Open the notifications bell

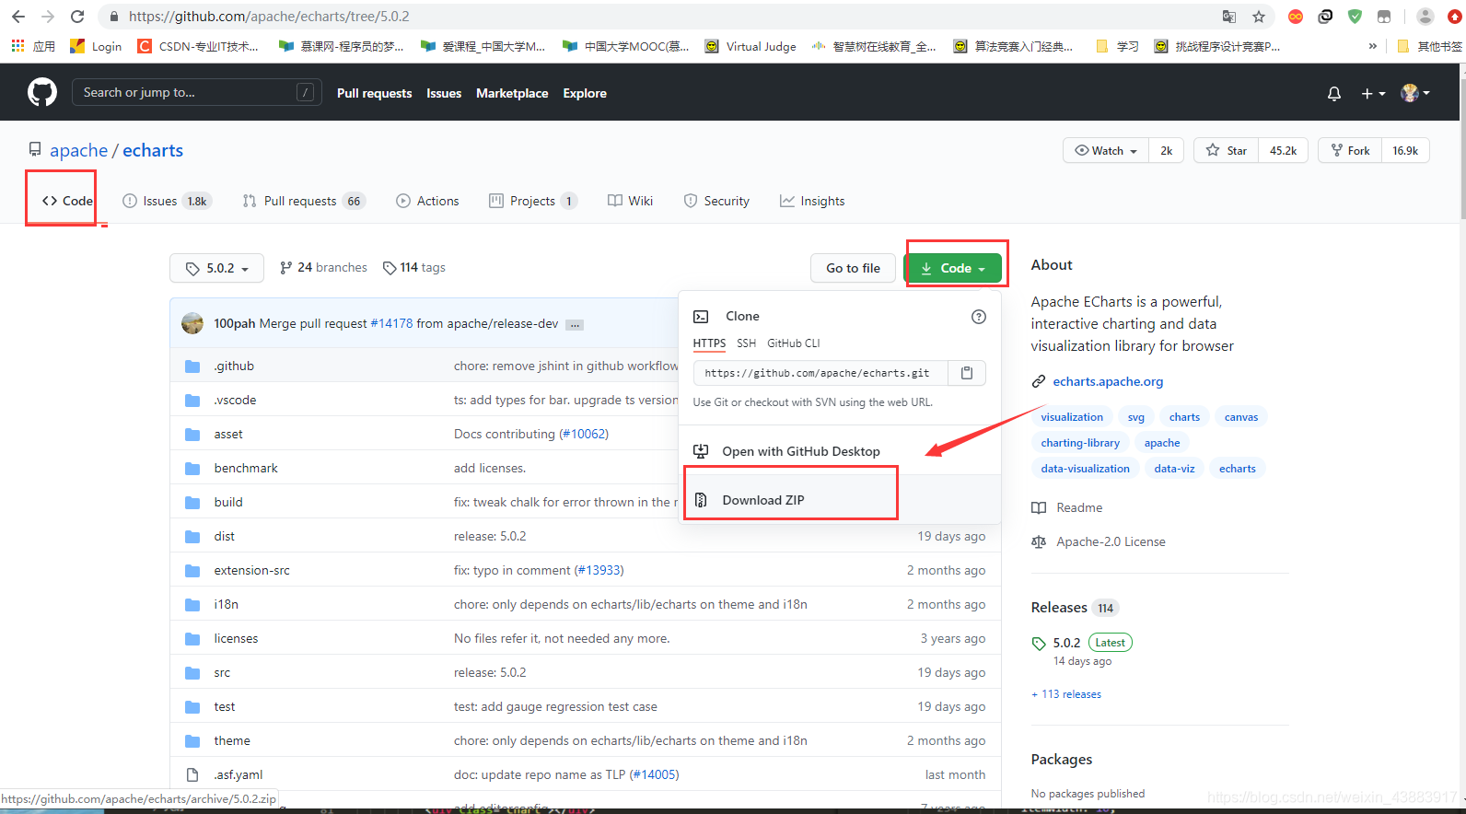point(1333,93)
